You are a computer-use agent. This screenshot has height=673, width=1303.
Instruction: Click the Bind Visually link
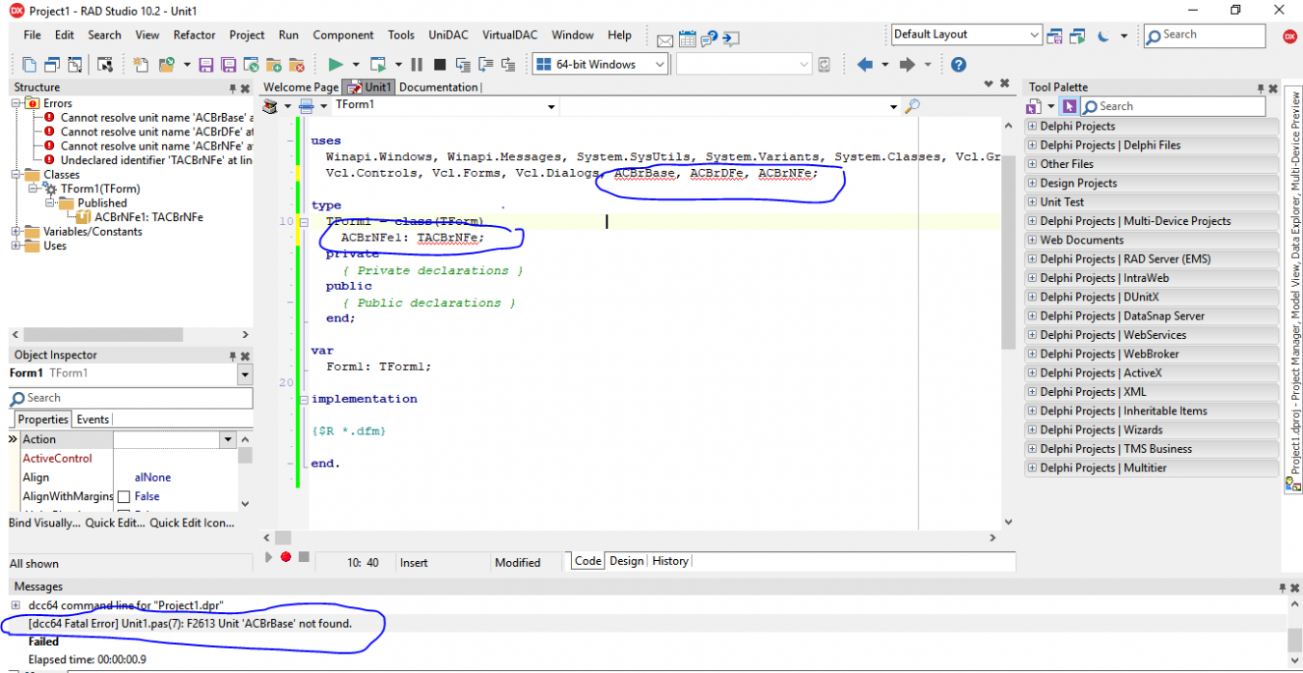coord(44,523)
